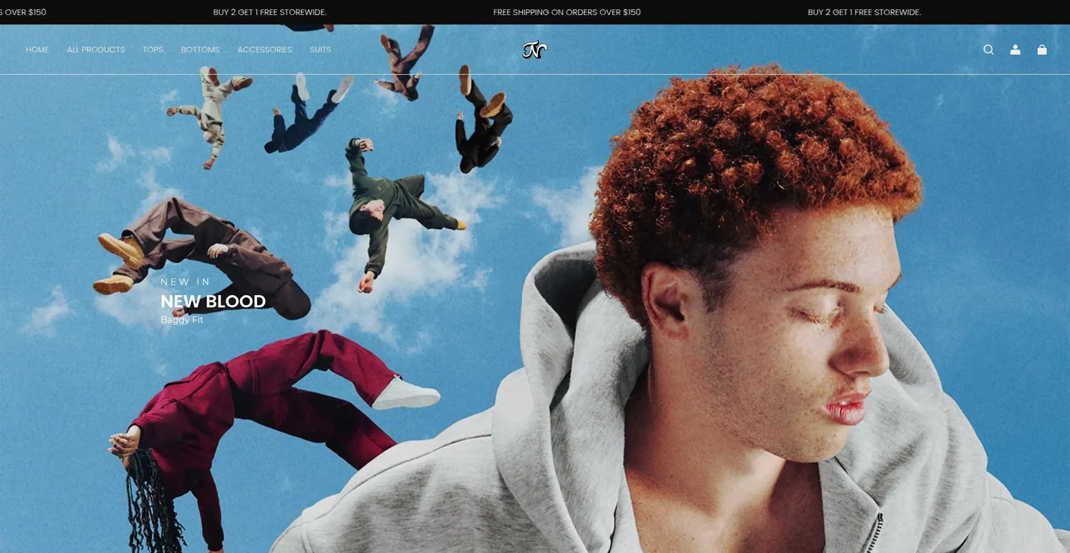
Task: Go to the Home menu item
Action: [x=37, y=50]
